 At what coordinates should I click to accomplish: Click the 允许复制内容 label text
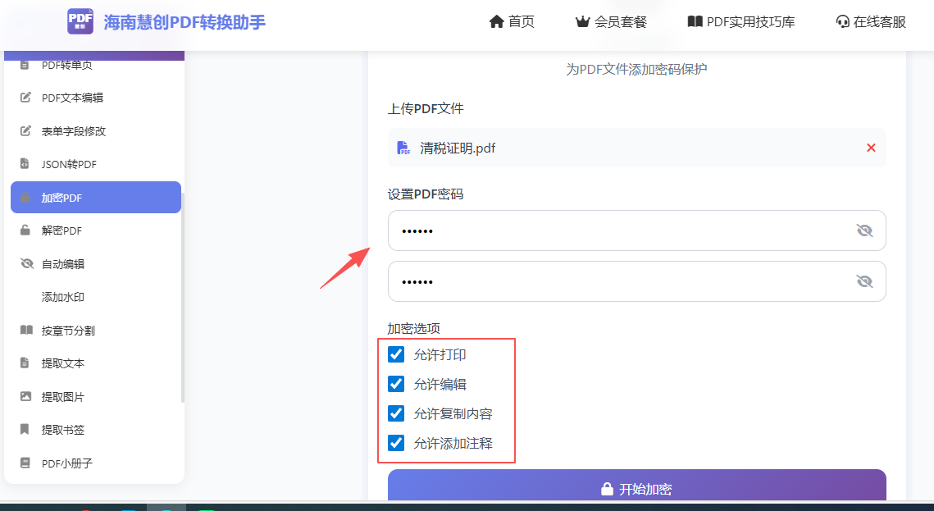[453, 413]
